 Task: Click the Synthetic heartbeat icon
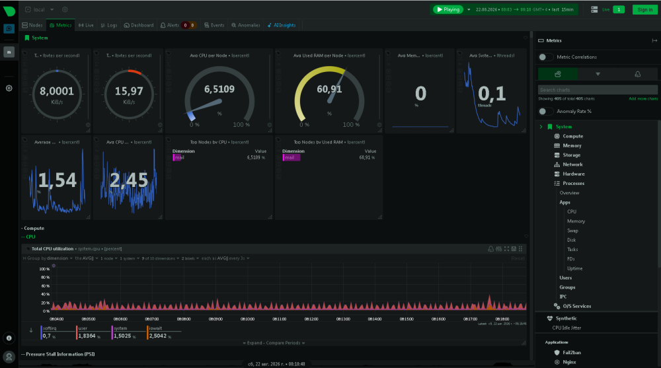[550, 318]
